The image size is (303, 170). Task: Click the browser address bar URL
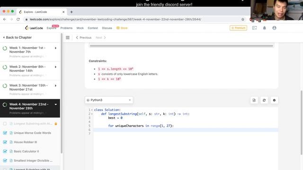click(x=116, y=19)
